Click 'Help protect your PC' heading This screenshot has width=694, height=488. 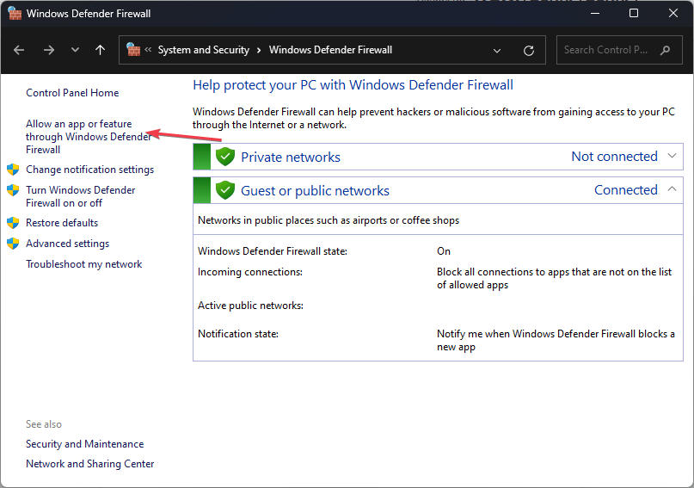click(353, 84)
